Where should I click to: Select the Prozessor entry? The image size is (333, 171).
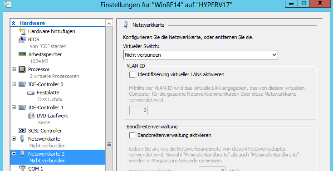pyautogui.click(x=39, y=69)
